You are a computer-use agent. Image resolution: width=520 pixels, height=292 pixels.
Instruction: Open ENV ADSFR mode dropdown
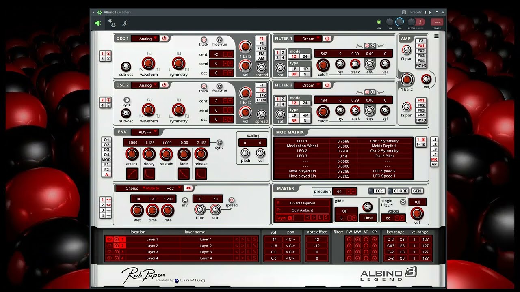[145, 132]
